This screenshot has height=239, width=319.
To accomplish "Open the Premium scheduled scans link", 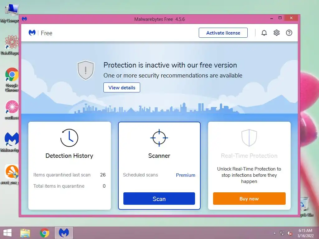I will (186, 175).
